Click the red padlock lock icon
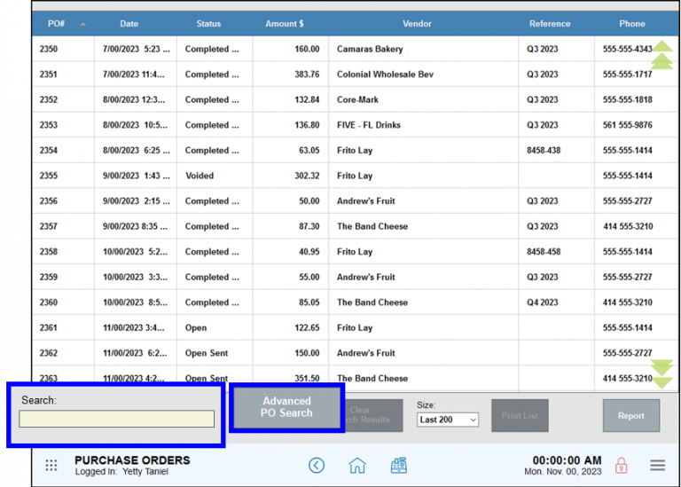This screenshot has height=487, width=681. pos(621,466)
